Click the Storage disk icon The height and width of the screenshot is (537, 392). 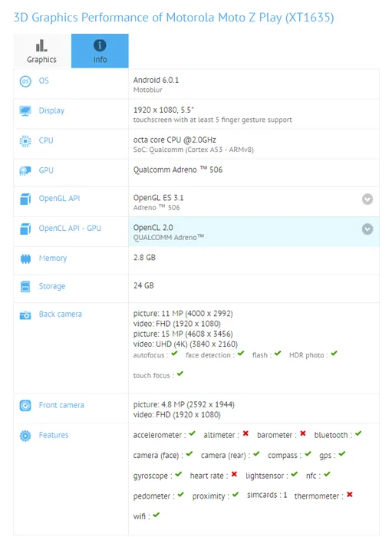point(25,286)
